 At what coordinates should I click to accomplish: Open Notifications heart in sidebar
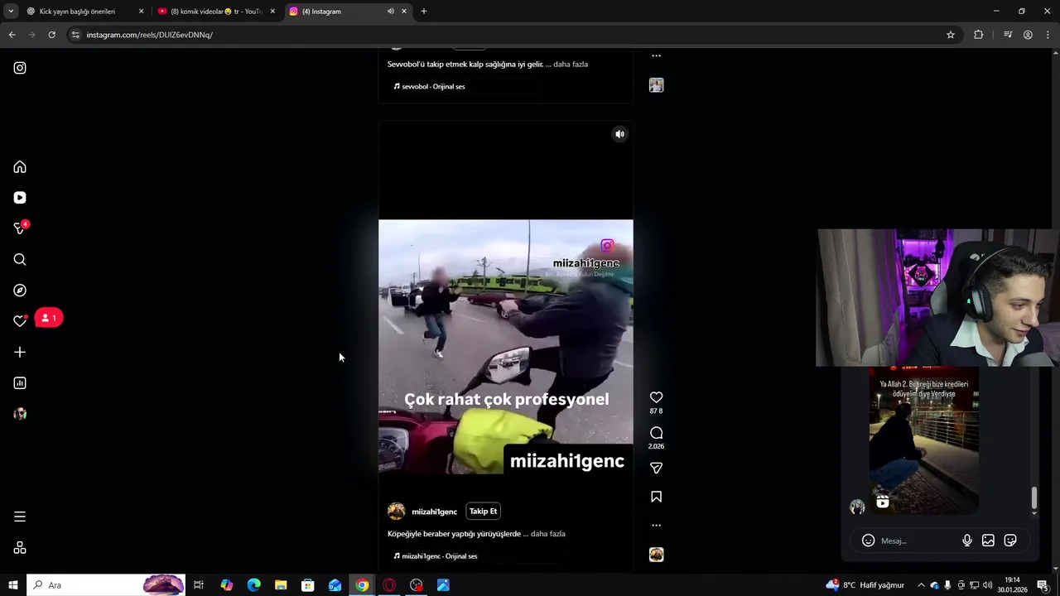[20, 321]
